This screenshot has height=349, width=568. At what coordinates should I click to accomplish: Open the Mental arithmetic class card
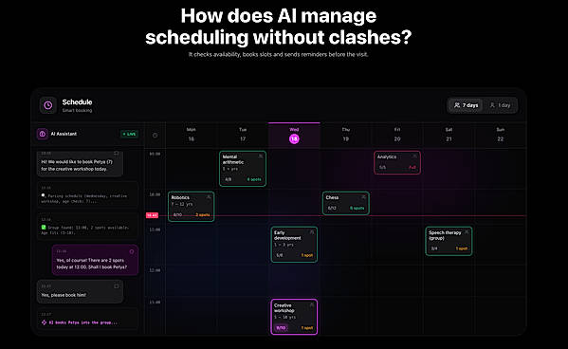pos(243,169)
